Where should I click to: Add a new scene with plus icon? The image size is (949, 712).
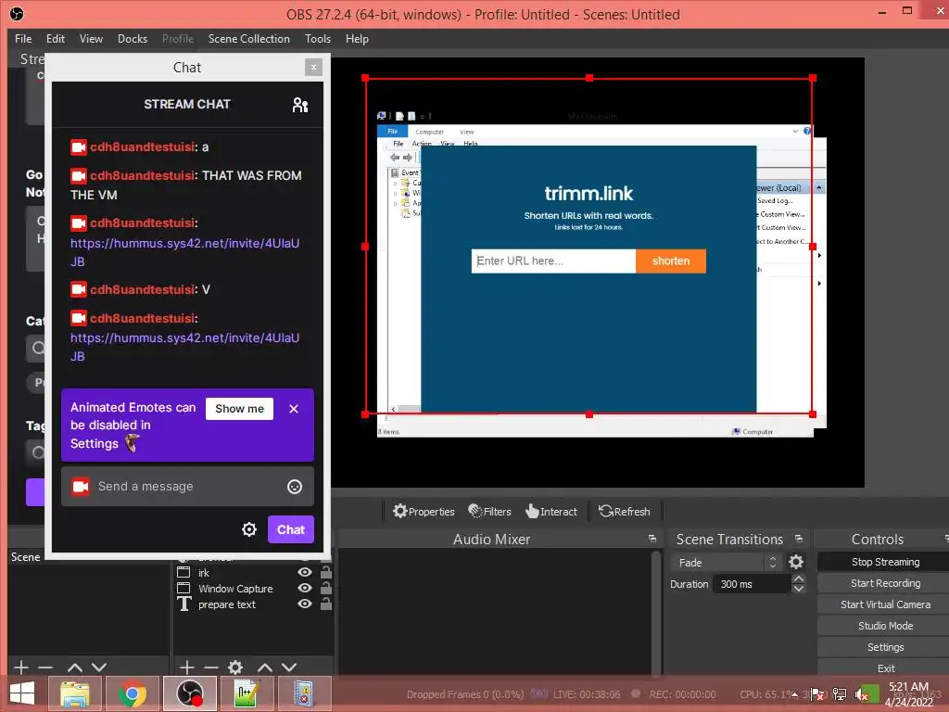pyautogui.click(x=21, y=667)
